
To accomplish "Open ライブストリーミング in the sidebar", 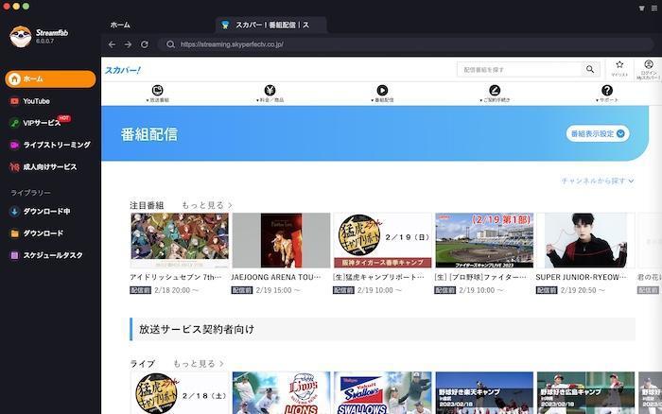I will click(50, 145).
